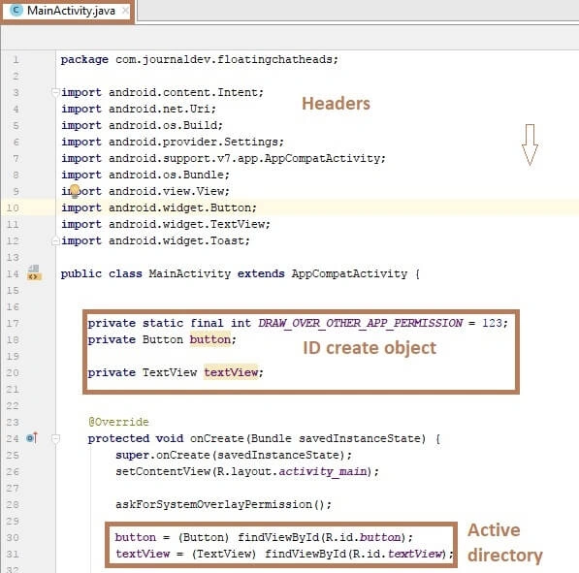579x573 pixels.
Task: Close the MainActivity.java tab
Action: tap(125, 11)
